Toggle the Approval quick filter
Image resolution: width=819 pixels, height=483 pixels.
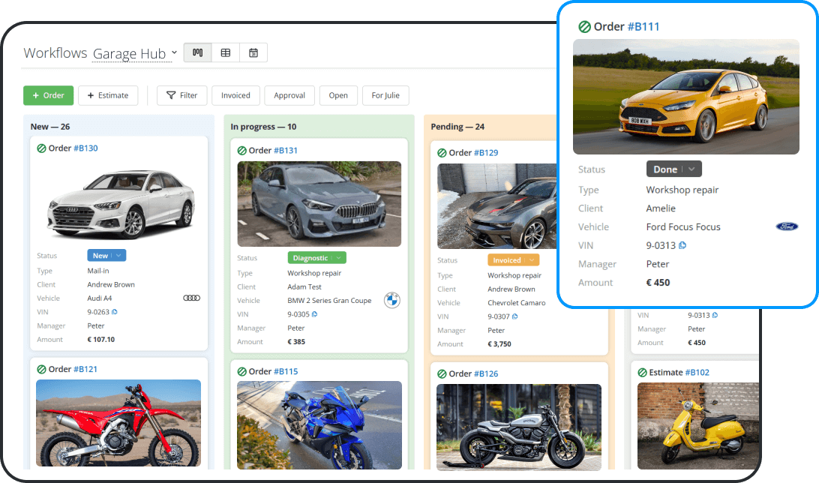(289, 95)
